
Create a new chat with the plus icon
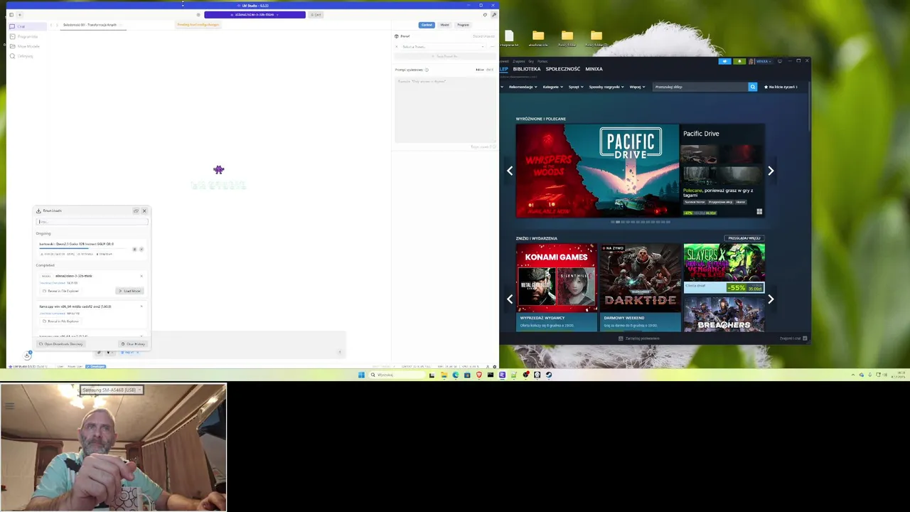pyautogui.click(x=20, y=15)
